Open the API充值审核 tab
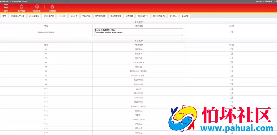277x135 pixels. pos(34,16)
